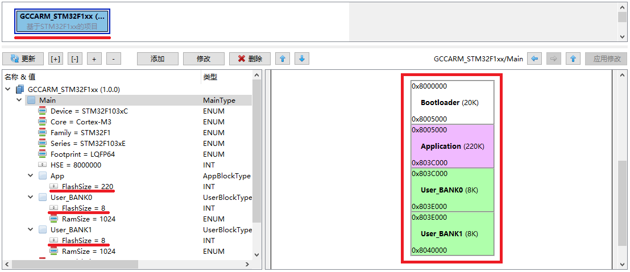The image size is (630, 272).
Task: Click the GCCARM_STM32F1xx package icon in tree
Action: coord(20,89)
